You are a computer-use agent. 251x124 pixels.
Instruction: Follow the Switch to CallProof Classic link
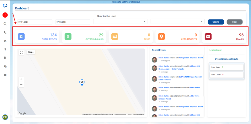click(126, 2)
